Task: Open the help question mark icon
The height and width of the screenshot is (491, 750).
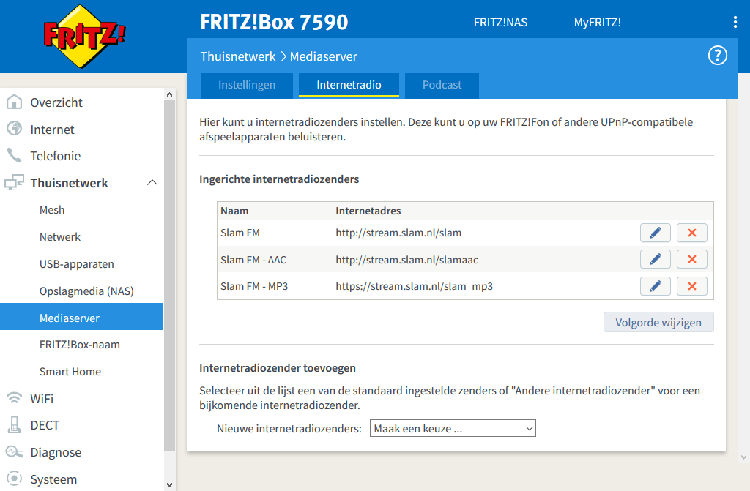Action: point(717,56)
